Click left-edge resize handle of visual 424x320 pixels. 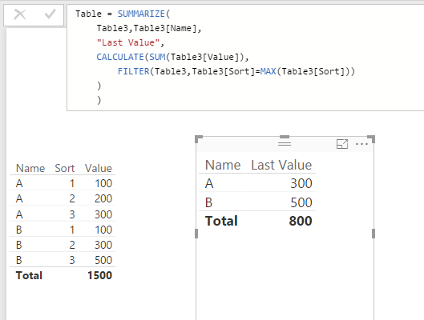coord(196,234)
